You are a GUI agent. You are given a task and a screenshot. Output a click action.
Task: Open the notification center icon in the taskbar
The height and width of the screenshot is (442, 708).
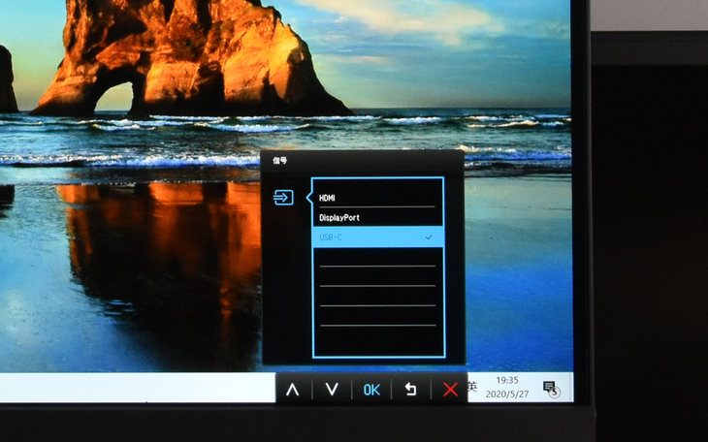coord(550,388)
